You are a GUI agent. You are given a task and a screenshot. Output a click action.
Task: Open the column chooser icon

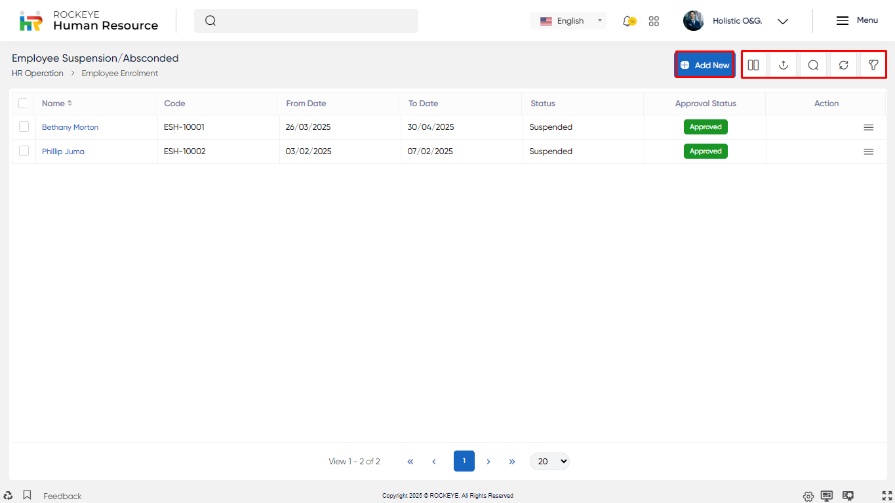(753, 65)
